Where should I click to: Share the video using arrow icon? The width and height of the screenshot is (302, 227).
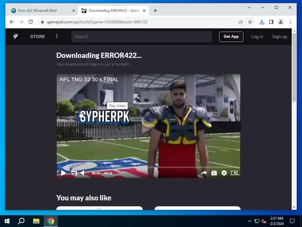[x=204, y=173]
